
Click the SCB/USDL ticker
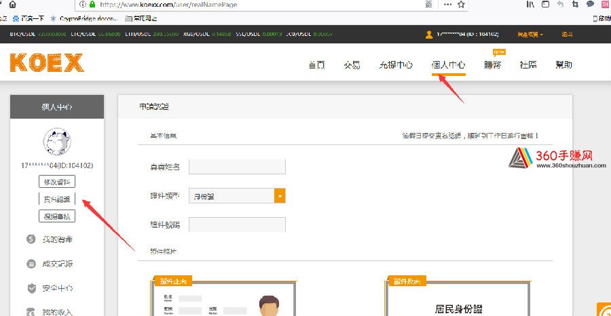pyautogui.click(x=310, y=35)
